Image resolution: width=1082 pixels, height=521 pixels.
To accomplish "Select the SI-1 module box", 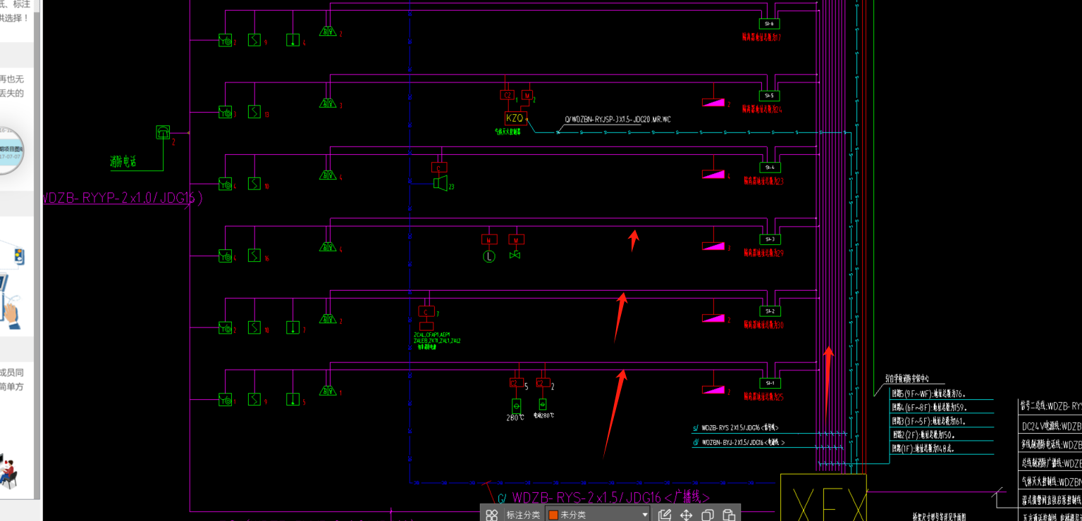I will coord(769,383).
